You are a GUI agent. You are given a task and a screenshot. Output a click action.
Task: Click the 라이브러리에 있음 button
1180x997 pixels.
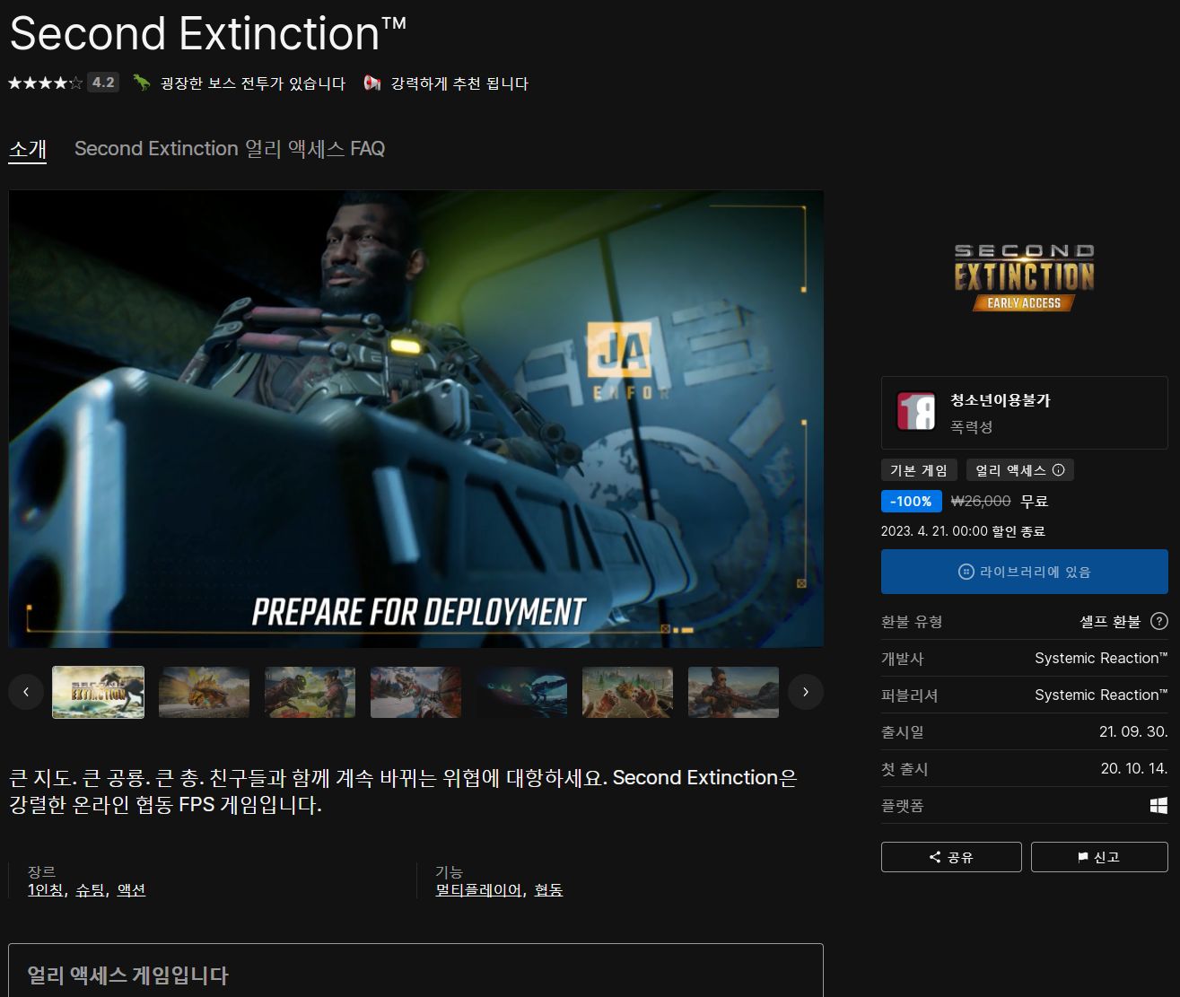point(1025,572)
